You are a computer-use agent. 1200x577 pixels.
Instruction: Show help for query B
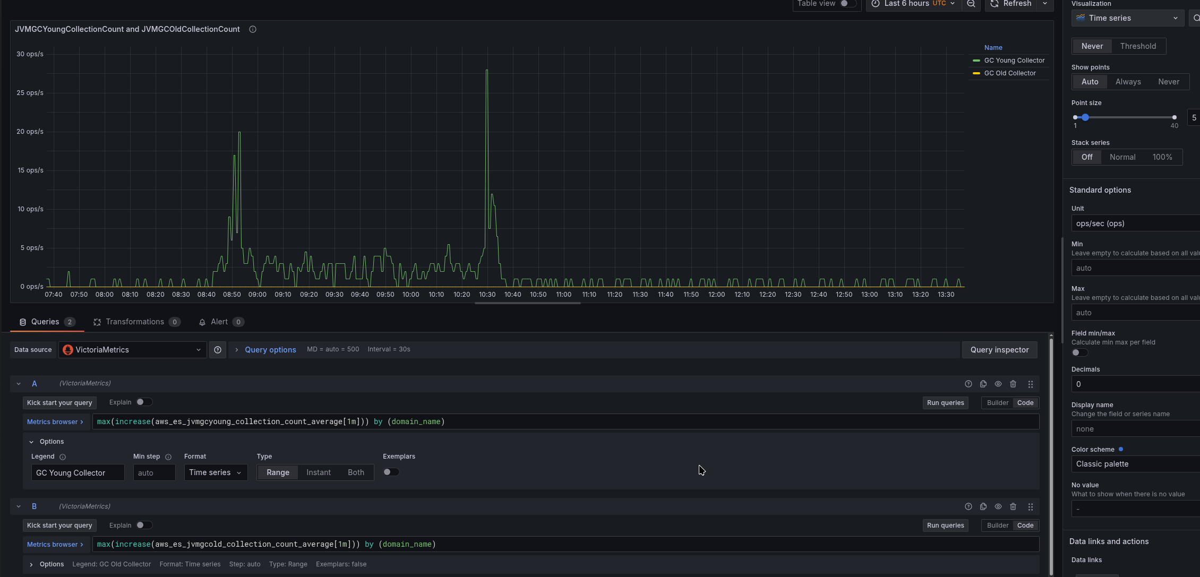click(968, 506)
